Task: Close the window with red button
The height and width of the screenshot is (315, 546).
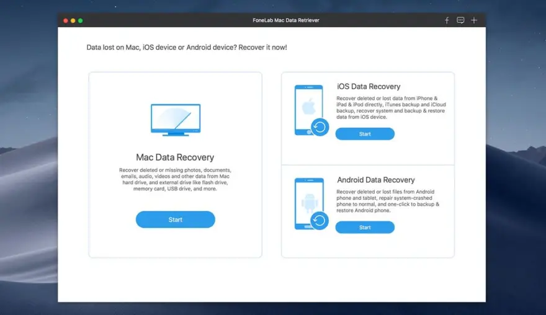Action: pyautogui.click(x=66, y=20)
